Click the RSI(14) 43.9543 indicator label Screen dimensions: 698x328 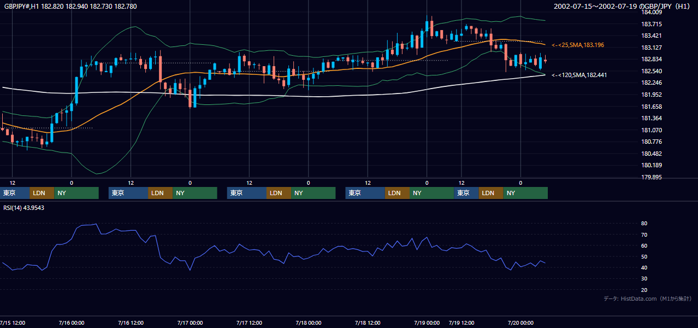pos(24,208)
